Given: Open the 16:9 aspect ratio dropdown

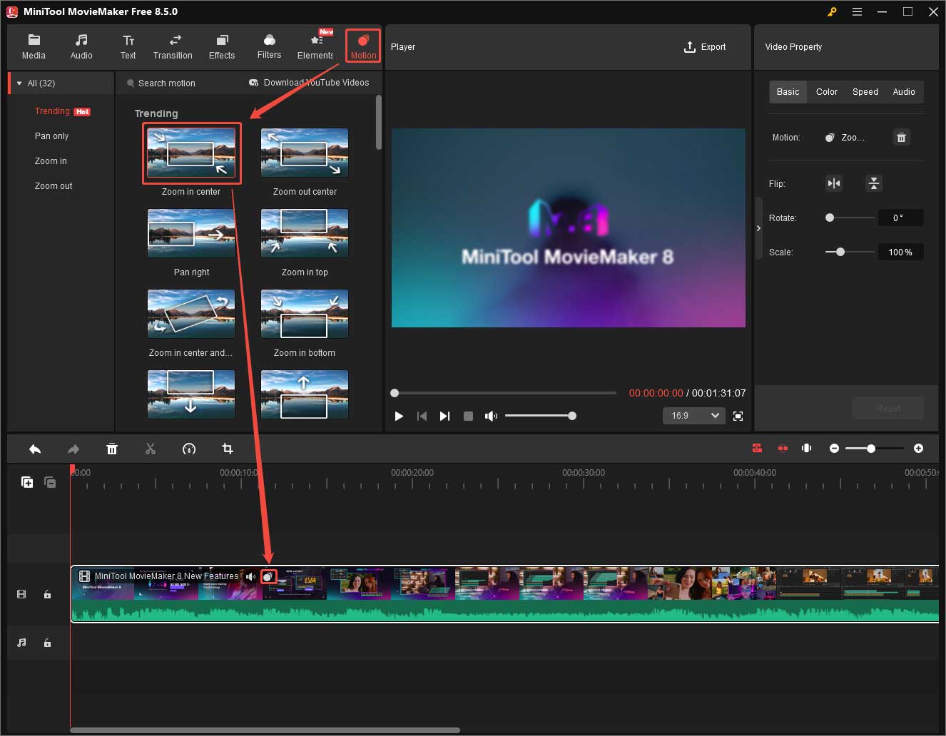Looking at the screenshot, I should pos(693,415).
